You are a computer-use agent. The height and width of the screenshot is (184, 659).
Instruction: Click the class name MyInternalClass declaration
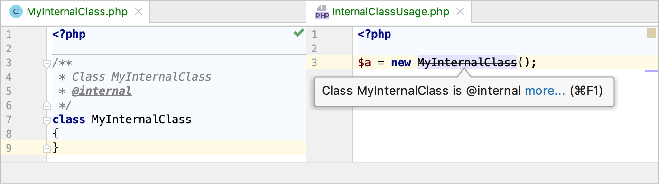click(x=141, y=120)
